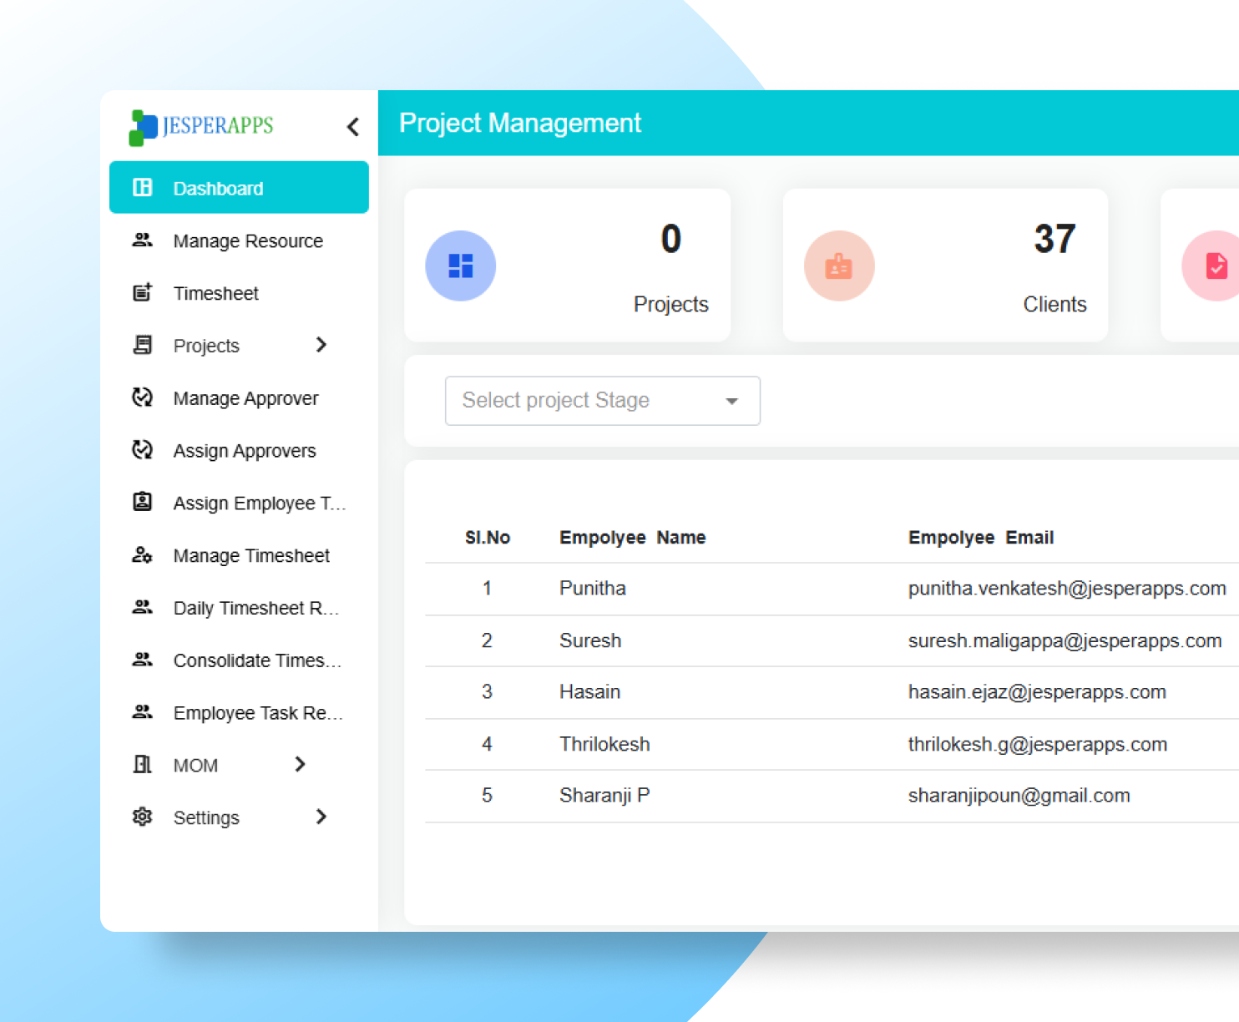
Task: Select employee name Thrilokesh
Action: point(604,745)
